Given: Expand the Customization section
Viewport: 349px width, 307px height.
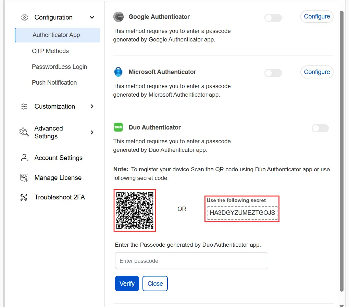Looking at the screenshot, I should 92,106.
